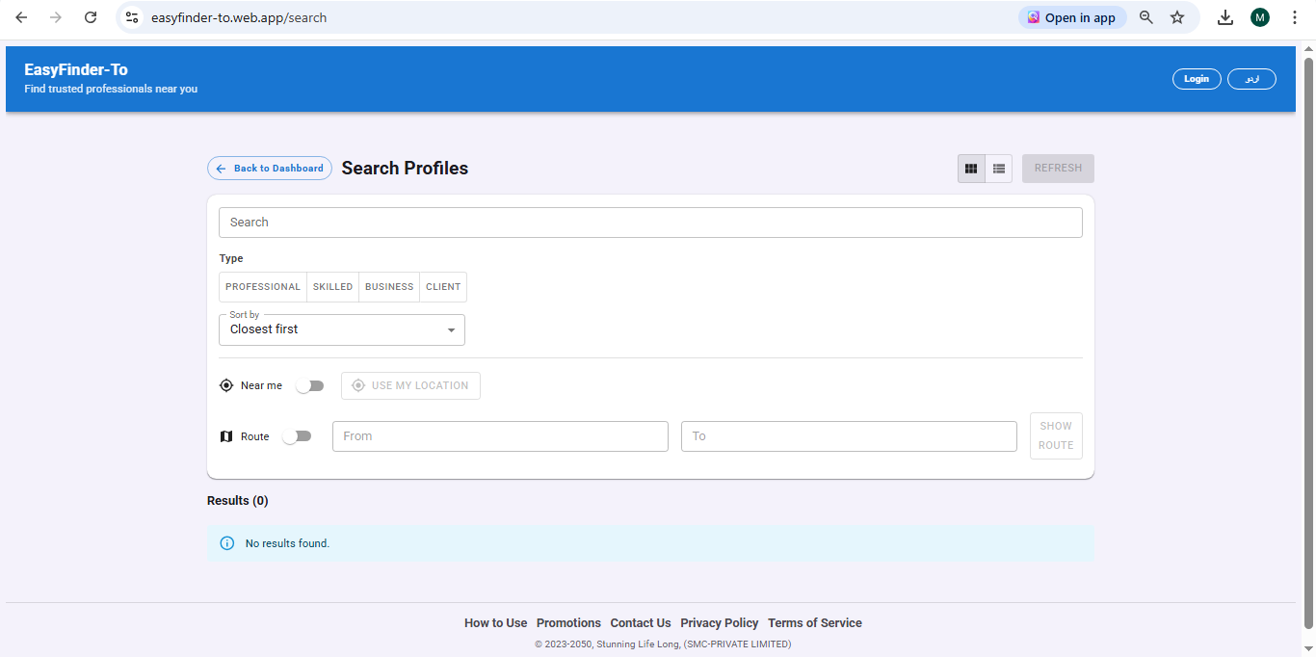This screenshot has width=1316, height=657.
Task: Open the Chrome three-dot menu
Action: pyautogui.click(x=1294, y=17)
